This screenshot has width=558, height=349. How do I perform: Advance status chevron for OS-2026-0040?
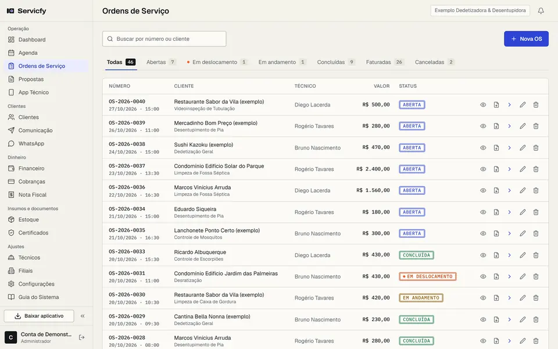click(509, 105)
